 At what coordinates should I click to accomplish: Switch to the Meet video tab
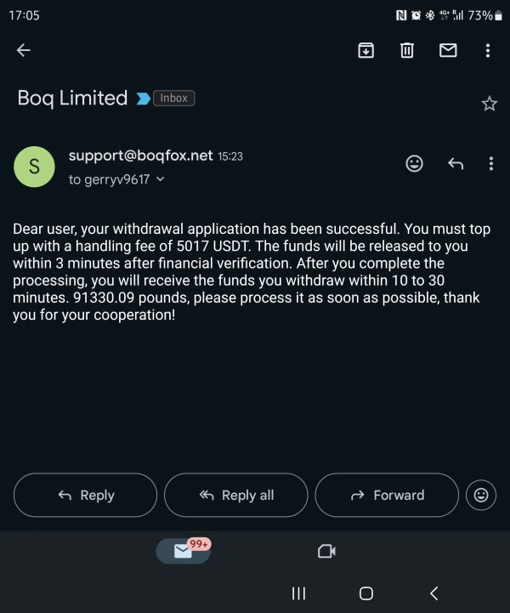pyautogui.click(x=326, y=551)
